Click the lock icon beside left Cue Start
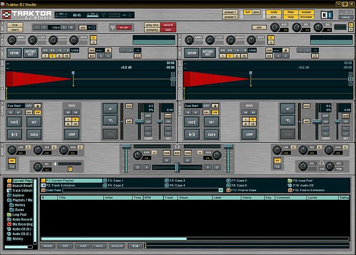 [38, 106]
